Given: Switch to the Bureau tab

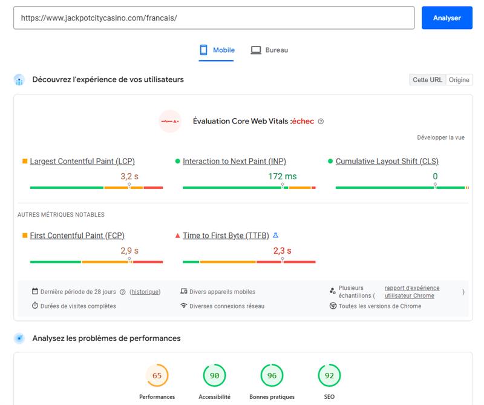Looking at the screenshot, I should (x=269, y=50).
